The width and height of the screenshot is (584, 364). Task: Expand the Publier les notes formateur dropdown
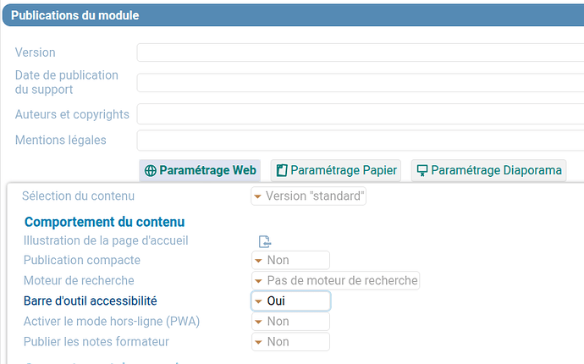[290, 342]
